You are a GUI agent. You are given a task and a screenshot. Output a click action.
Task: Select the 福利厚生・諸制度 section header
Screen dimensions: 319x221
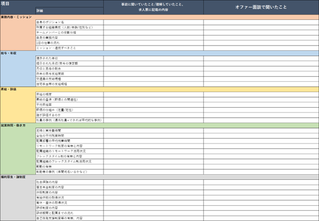14,177
